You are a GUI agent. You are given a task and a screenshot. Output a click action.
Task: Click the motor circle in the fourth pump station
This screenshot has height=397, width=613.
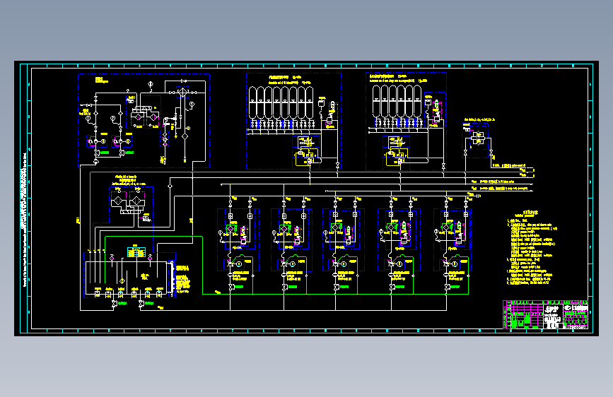tap(400, 264)
